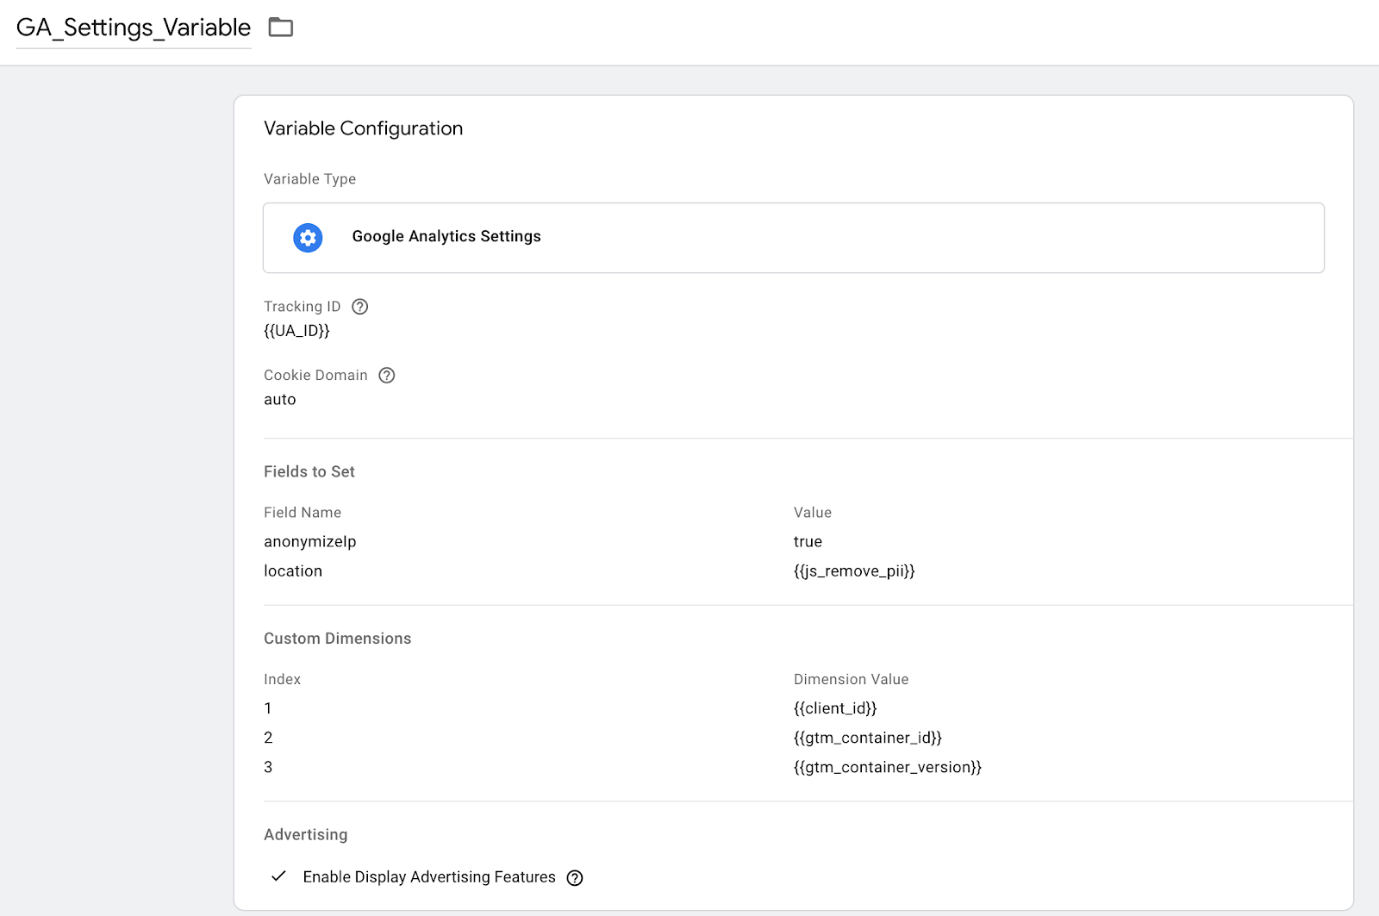Image resolution: width=1379 pixels, height=916 pixels.
Task: Click the location field name
Action: pyautogui.click(x=293, y=571)
